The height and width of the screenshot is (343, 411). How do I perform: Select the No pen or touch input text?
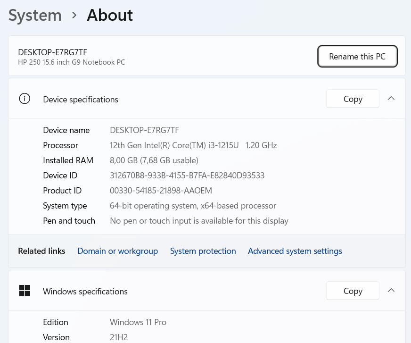pos(199,221)
